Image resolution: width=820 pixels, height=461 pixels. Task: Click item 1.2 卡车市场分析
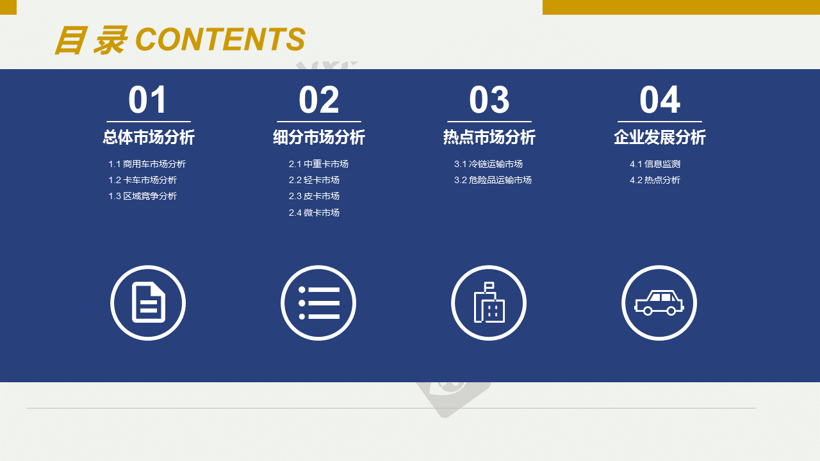[142, 180]
